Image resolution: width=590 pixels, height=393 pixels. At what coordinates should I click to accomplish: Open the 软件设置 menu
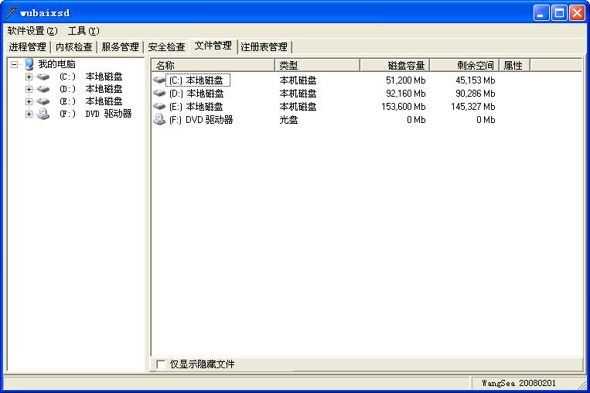[x=32, y=31]
